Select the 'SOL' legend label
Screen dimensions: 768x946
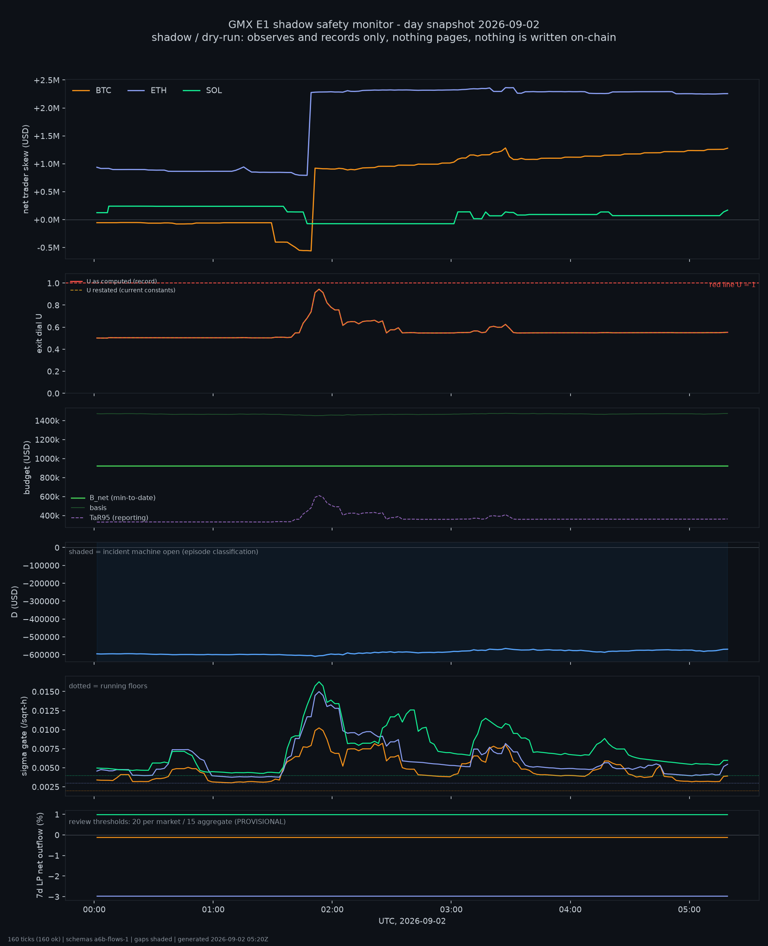coord(214,91)
